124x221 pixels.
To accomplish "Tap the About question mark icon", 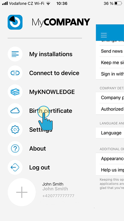I will tap(15, 149).
